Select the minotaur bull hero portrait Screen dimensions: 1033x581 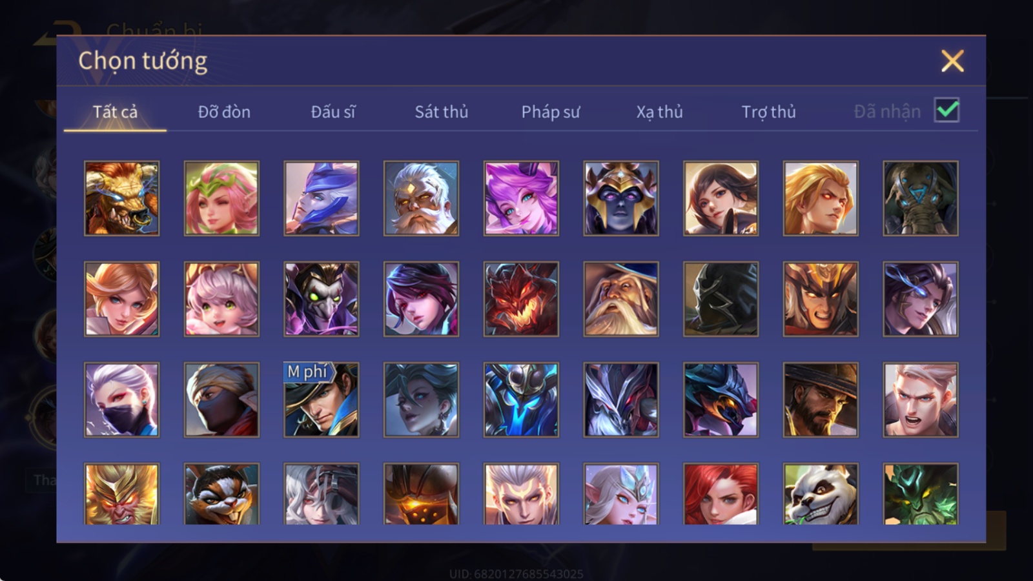pos(121,198)
